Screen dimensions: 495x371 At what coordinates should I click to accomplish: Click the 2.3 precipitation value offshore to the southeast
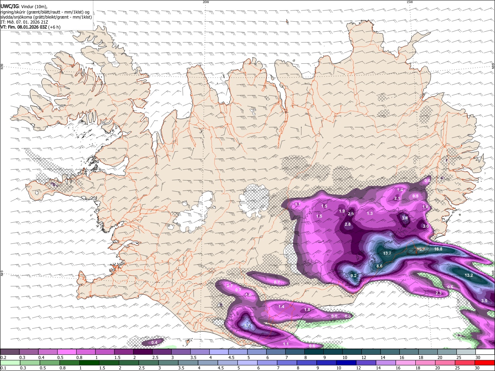pyautogui.click(x=439, y=293)
